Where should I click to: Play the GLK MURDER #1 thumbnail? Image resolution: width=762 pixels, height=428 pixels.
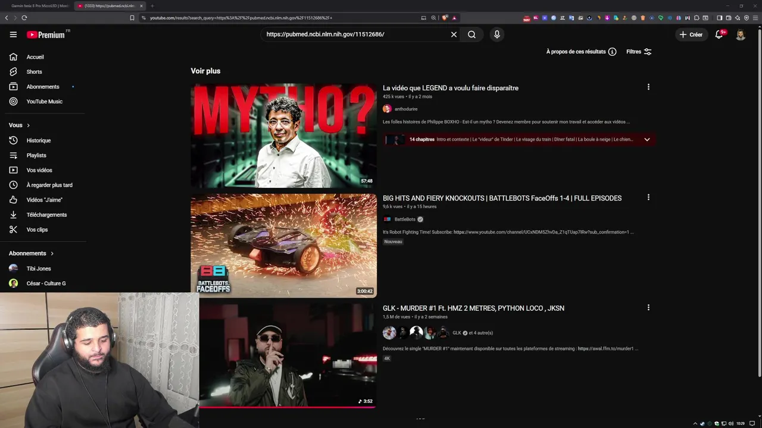tap(288, 355)
